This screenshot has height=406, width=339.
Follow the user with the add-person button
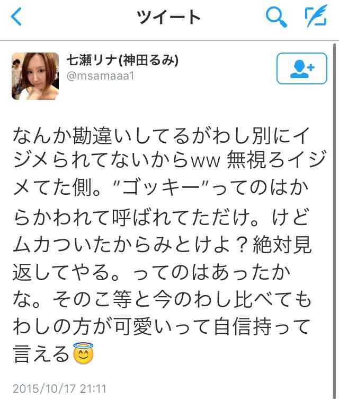(302, 68)
